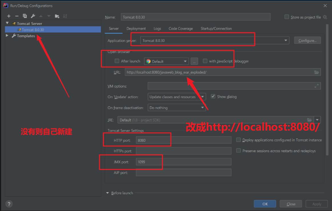
Task: Click the VM options input field
Action: coord(234,86)
